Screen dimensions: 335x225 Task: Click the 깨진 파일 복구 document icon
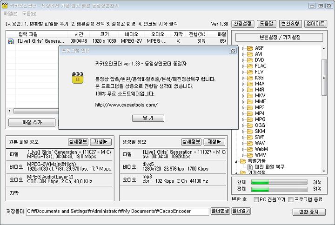(x=250, y=167)
